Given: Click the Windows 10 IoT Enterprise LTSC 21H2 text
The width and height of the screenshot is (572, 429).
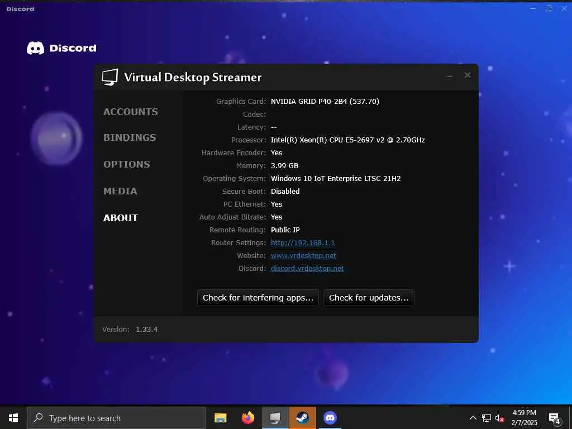Looking at the screenshot, I should (336, 178).
